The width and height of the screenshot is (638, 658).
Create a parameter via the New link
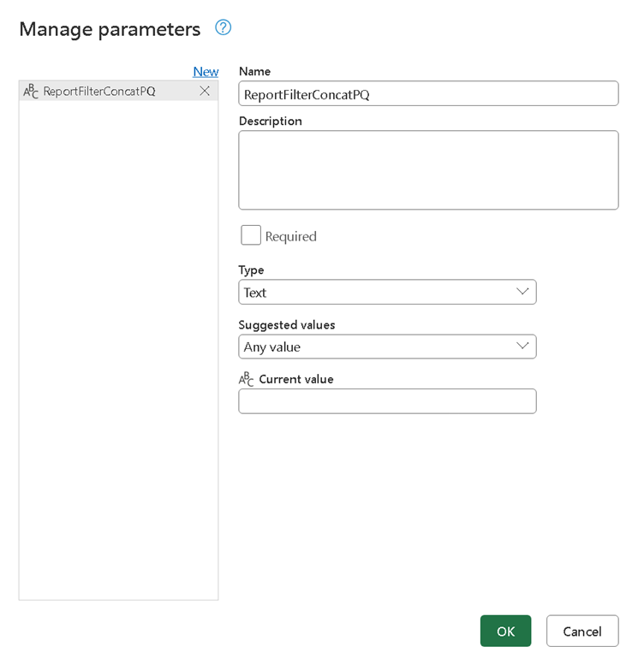pos(206,72)
